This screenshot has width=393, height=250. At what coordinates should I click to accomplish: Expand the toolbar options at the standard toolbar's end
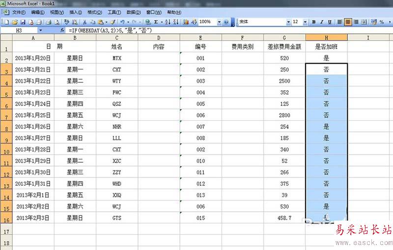[x=232, y=22]
